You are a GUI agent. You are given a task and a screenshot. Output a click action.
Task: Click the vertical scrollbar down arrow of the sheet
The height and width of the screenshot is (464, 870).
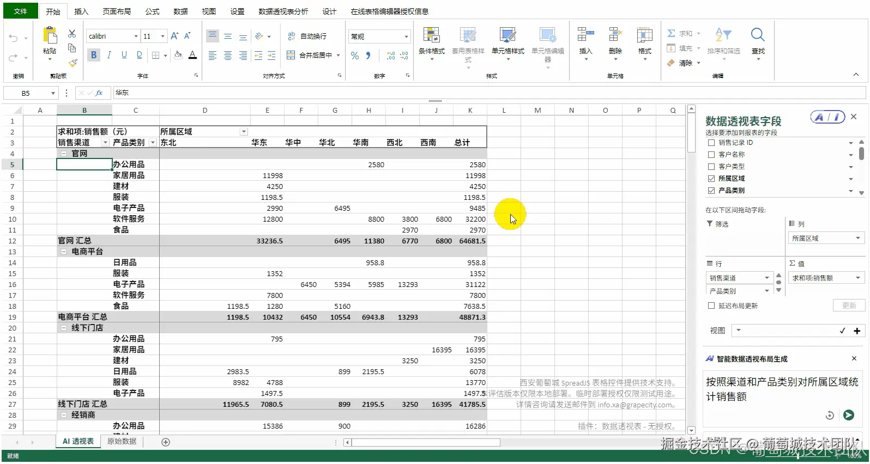click(x=691, y=430)
